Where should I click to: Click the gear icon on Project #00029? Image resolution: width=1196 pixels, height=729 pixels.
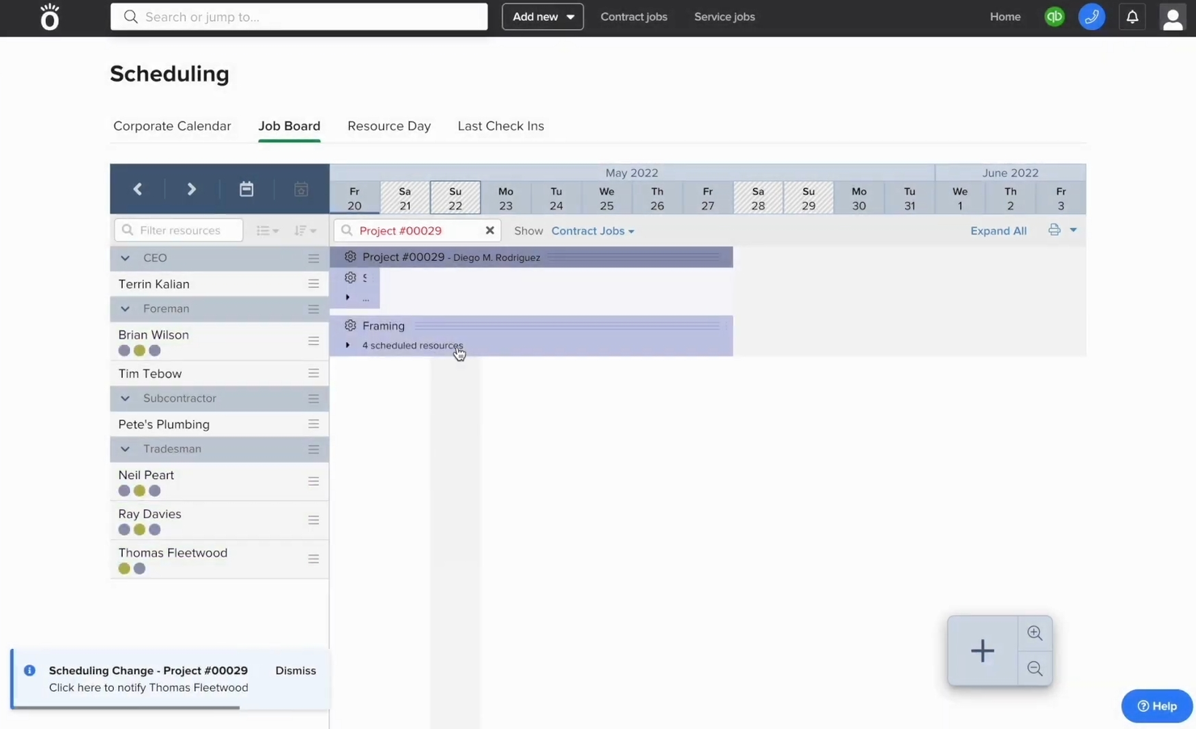tap(350, 256)
